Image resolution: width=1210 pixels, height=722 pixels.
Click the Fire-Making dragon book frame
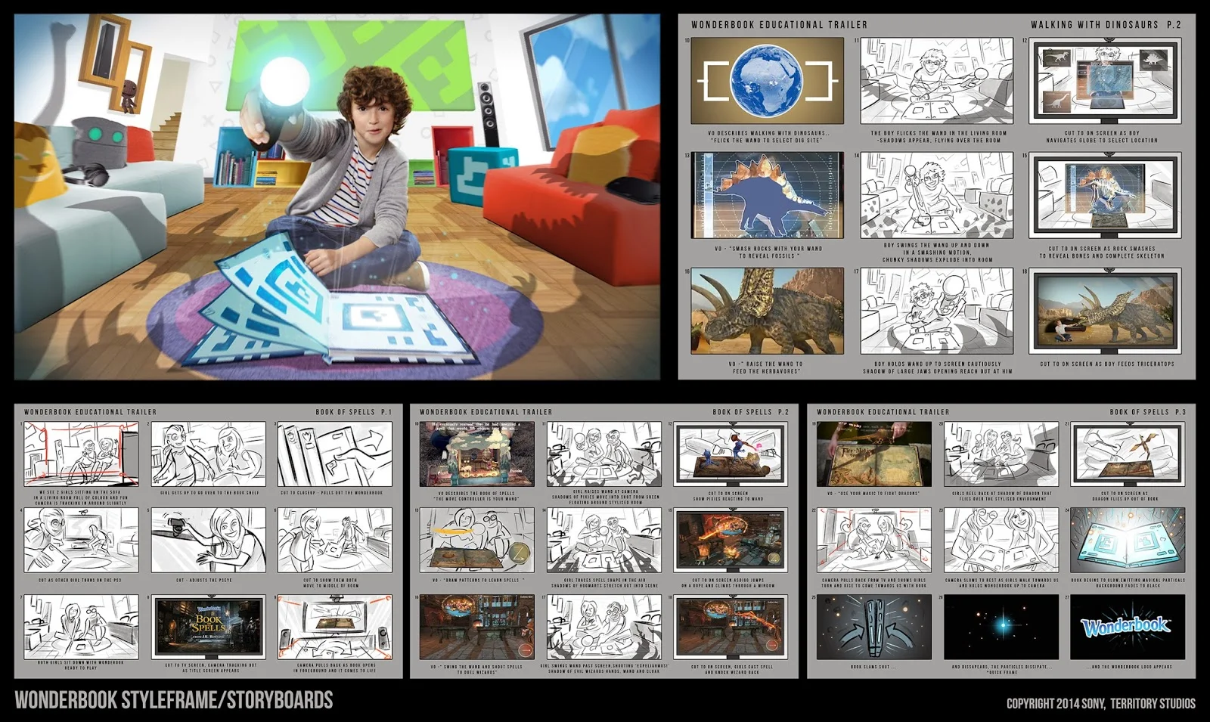874,454
